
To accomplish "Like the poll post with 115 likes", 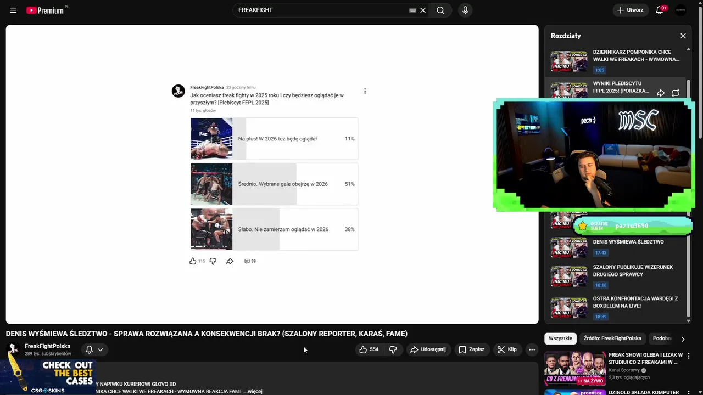I will (x=193, y=261).
